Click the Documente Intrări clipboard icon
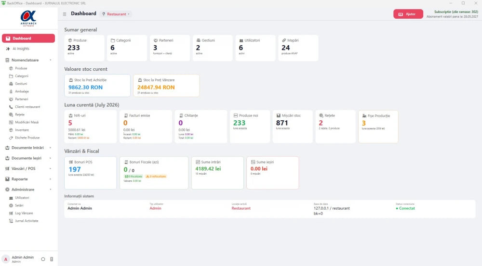Viewport: 482px width, 266px height. point(7,148)
